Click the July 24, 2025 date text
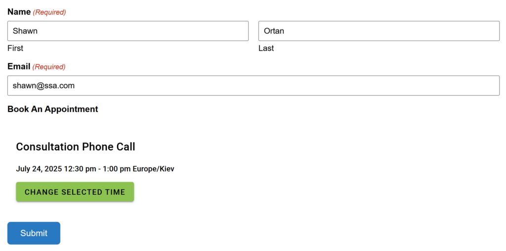This screenshot has width=506, height=251. pos(39,169)
